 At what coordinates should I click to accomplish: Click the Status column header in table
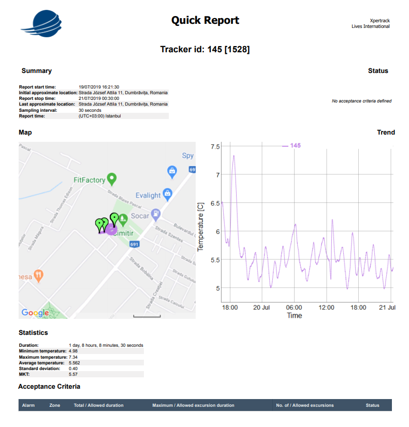(x=372, y=405)
